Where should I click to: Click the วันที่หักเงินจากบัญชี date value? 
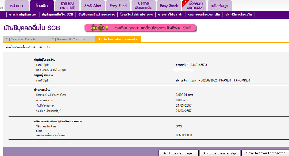coord(184,111)
